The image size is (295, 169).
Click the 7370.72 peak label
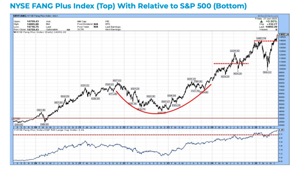click(85, 86)
